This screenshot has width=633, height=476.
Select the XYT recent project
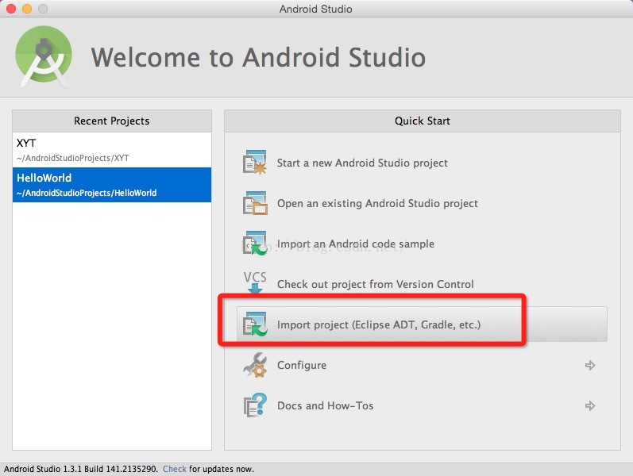pos(112,150)
